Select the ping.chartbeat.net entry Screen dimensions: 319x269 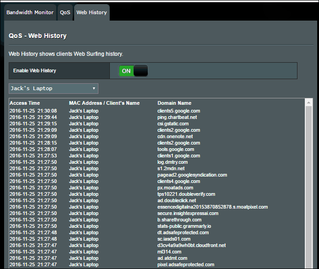coord(177,117)
